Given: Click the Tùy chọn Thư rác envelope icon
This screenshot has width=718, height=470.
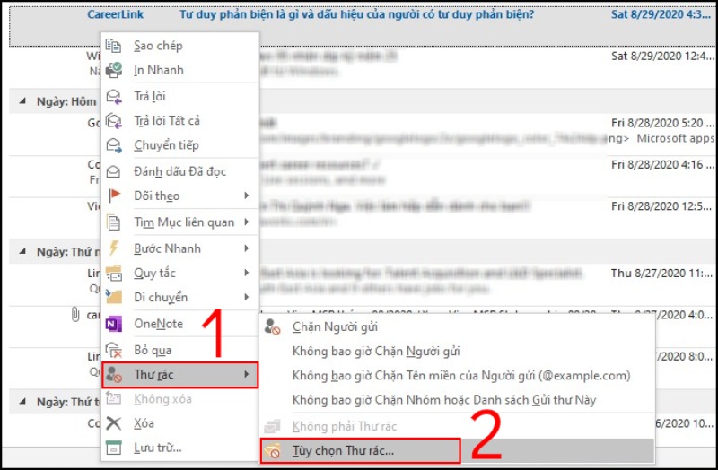Looking at the screenshot, I should pos(273,451).
